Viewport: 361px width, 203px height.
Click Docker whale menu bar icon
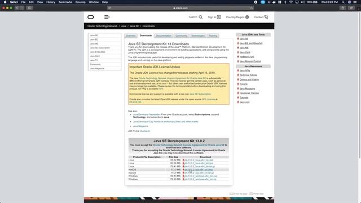274,2
